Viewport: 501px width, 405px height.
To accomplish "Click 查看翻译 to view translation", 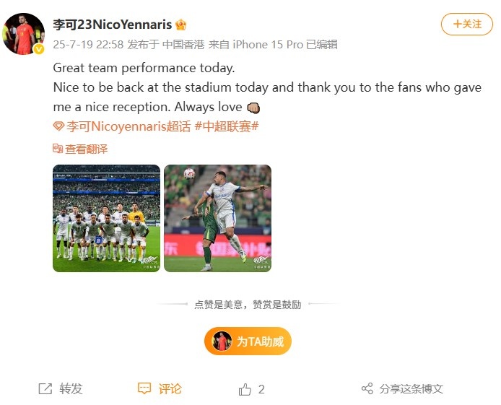I will 87,149.
